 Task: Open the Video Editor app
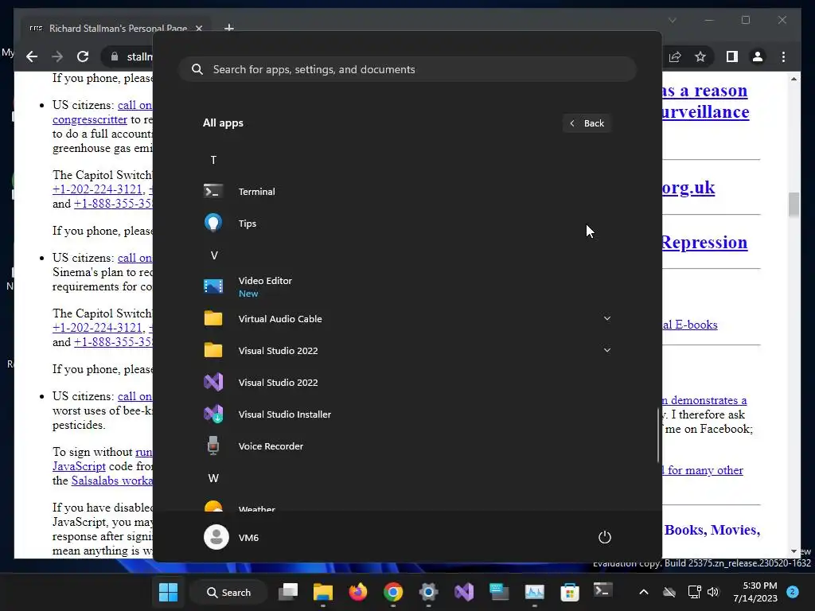[x=407, y=286]
